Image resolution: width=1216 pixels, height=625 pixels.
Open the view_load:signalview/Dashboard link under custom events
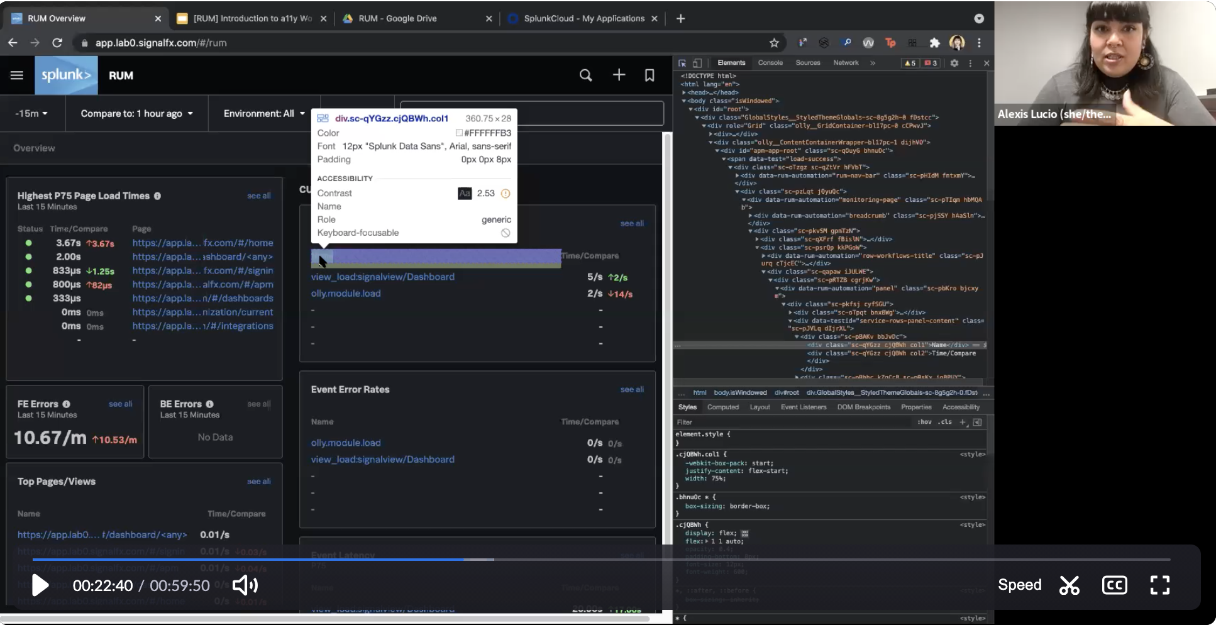pos(382,277)
